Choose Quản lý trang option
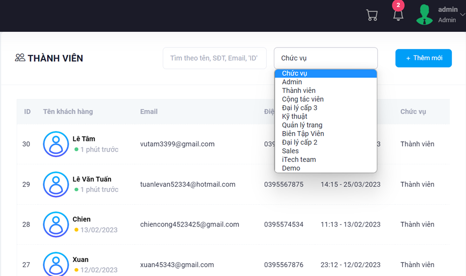The image size is (466, 276). coord(302,125)
